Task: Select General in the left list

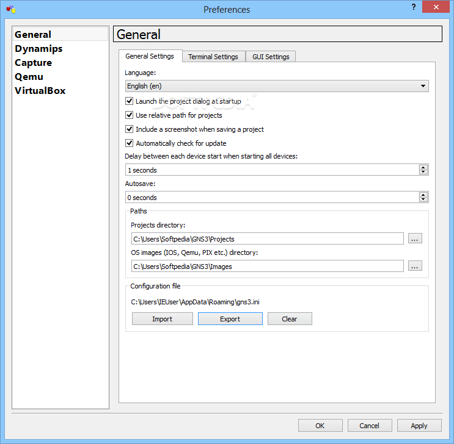Action: (x=60, y=34)
